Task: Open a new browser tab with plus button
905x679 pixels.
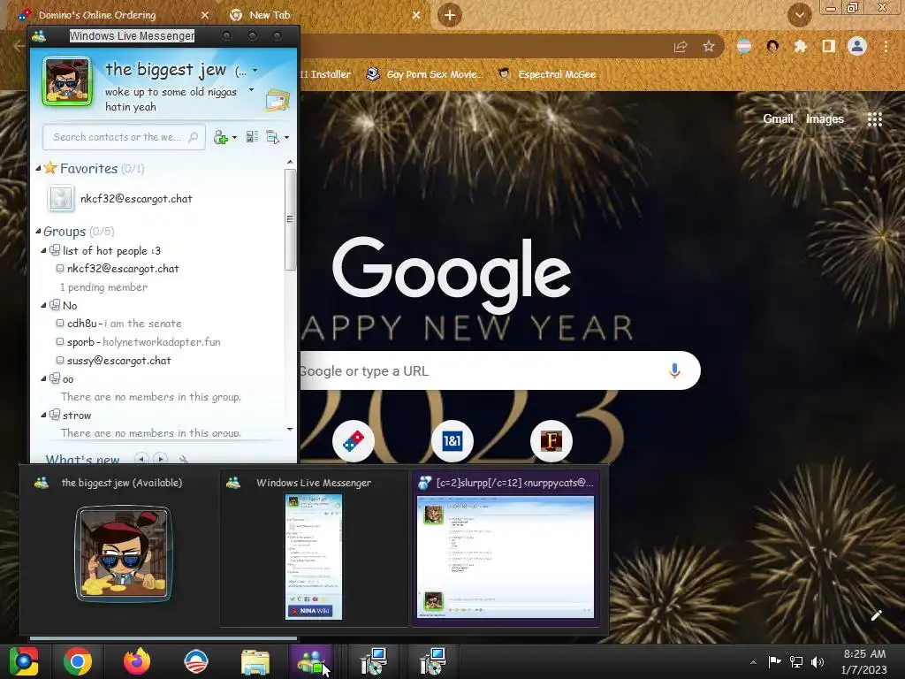Action: pyautogui.click(x=450, y=15)
